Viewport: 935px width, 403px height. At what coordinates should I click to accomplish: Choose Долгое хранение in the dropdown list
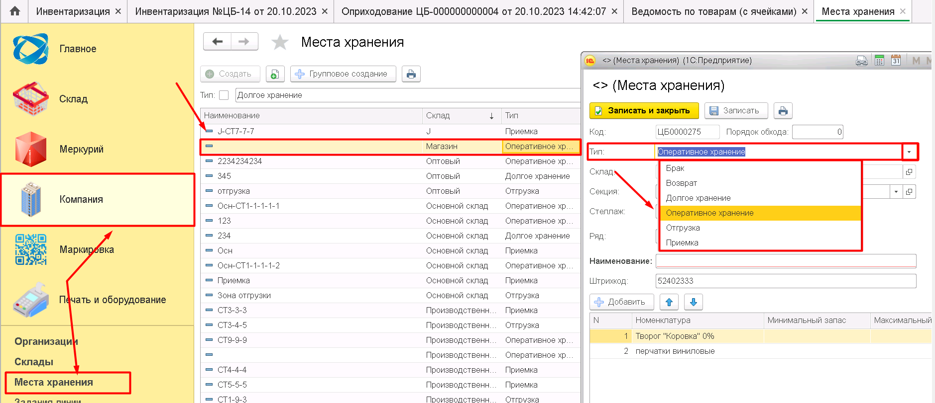pos(760,198)
